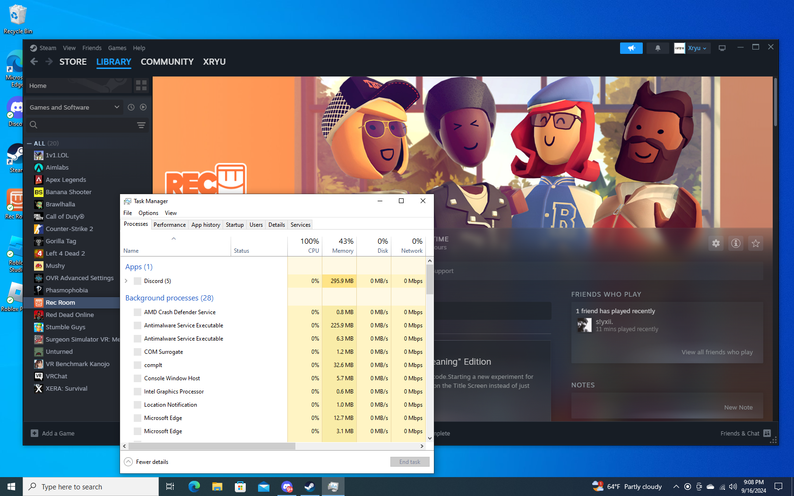Collapse Task Manager with Fewer details
The width and height of the screenshot is (794, 496).
[x=146, y=462]
